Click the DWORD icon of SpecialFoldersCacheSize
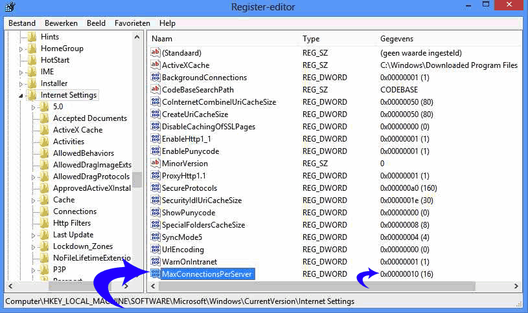 point(155,224)
